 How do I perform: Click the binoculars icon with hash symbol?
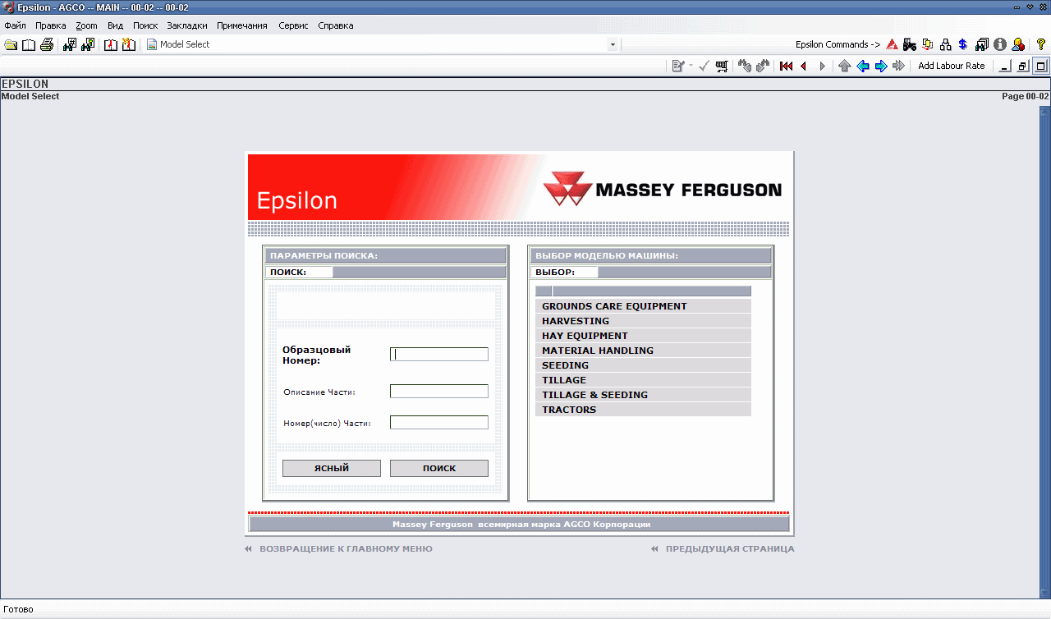coord(70,44)
